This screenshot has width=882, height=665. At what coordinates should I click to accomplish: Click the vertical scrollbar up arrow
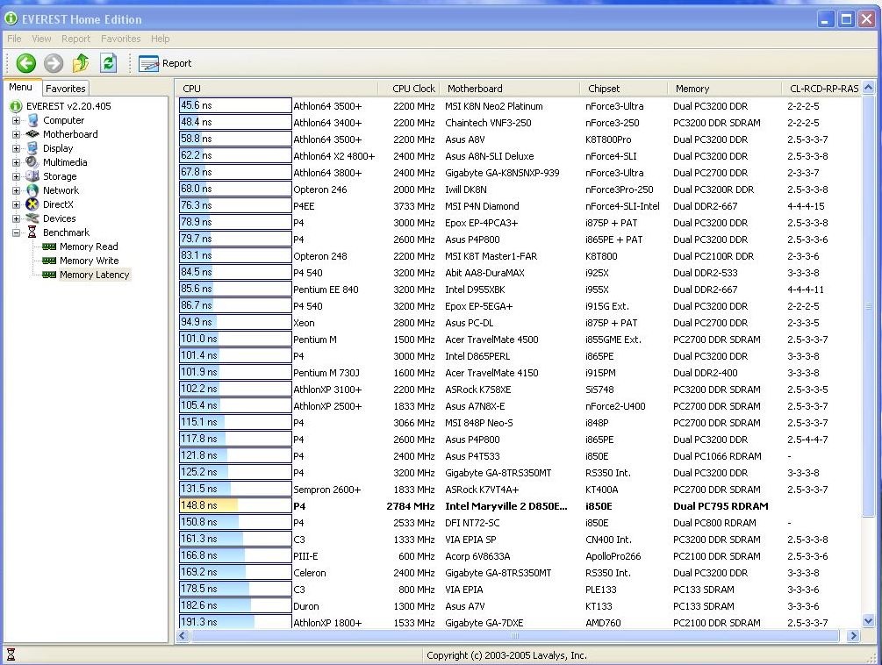[x=869, y=88]
